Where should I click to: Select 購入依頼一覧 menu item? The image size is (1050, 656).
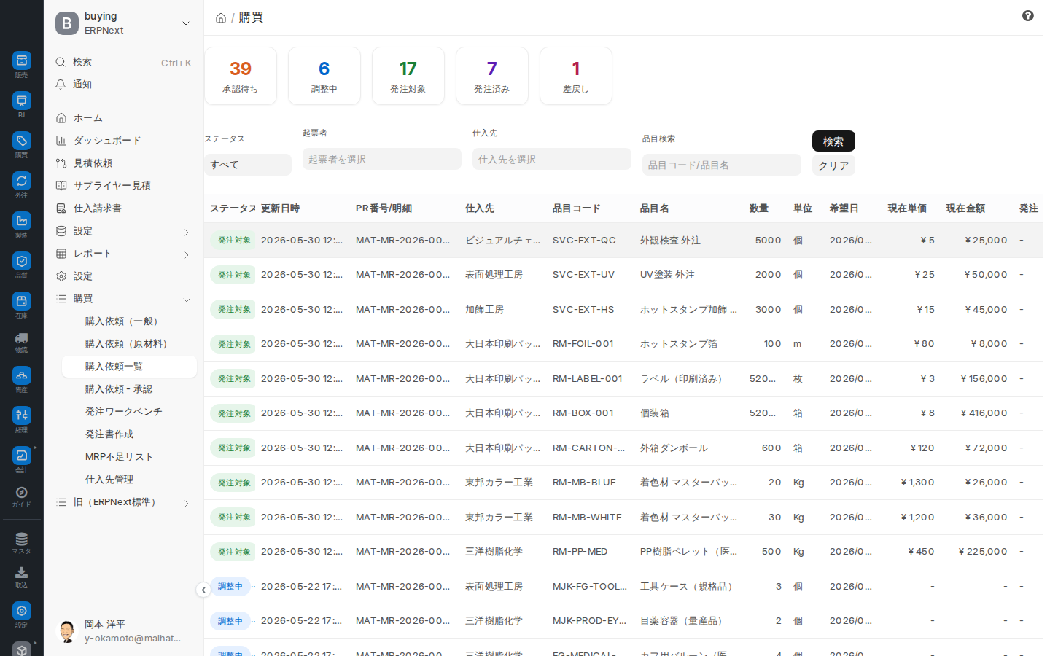(x=129, y=367)
